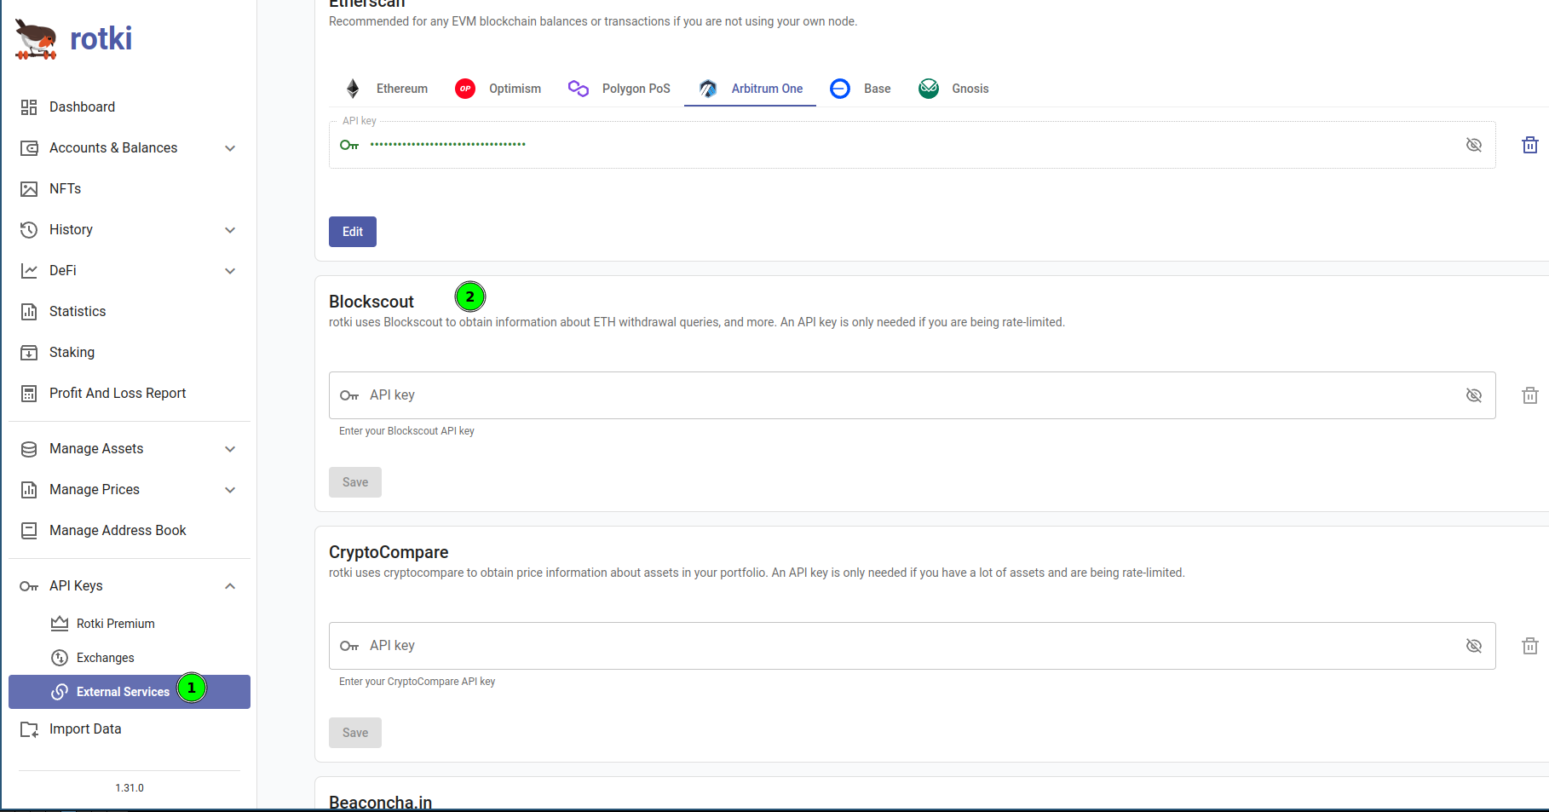Focus the Blockscout API key field
This screenshot has width=1549, height=812.
click(913, 395)
